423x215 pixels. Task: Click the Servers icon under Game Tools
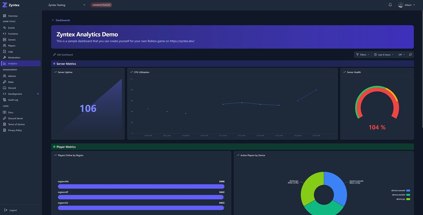5,39
